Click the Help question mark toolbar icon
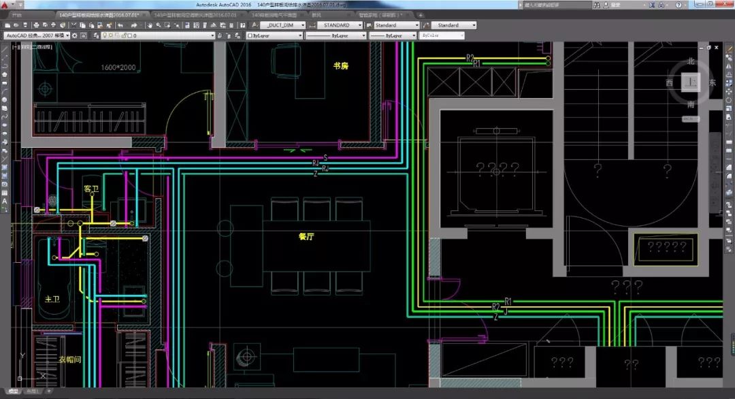 [242, 25]
